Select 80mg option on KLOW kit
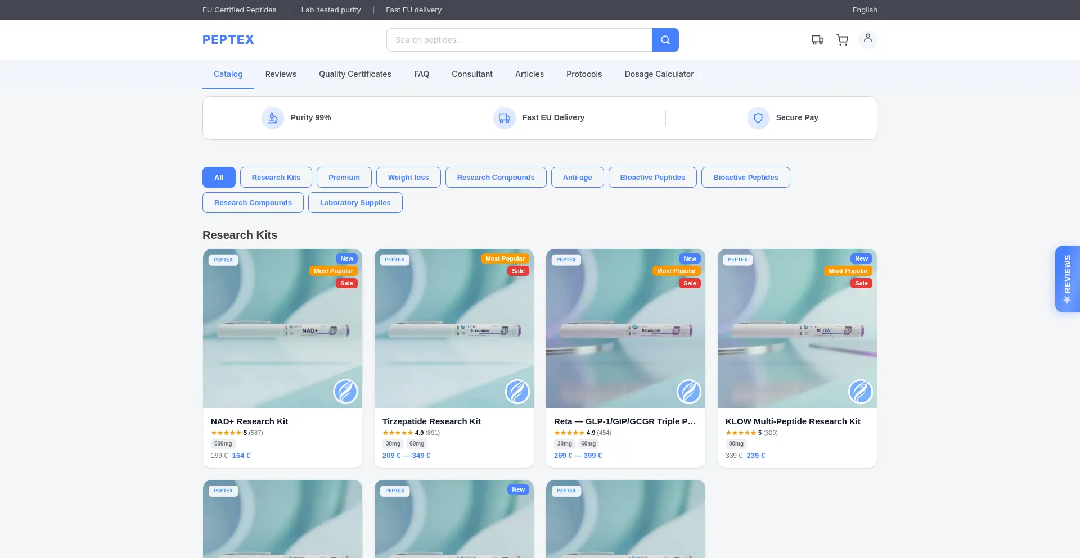Screen dimensions: 1080x558 [736, 444]
